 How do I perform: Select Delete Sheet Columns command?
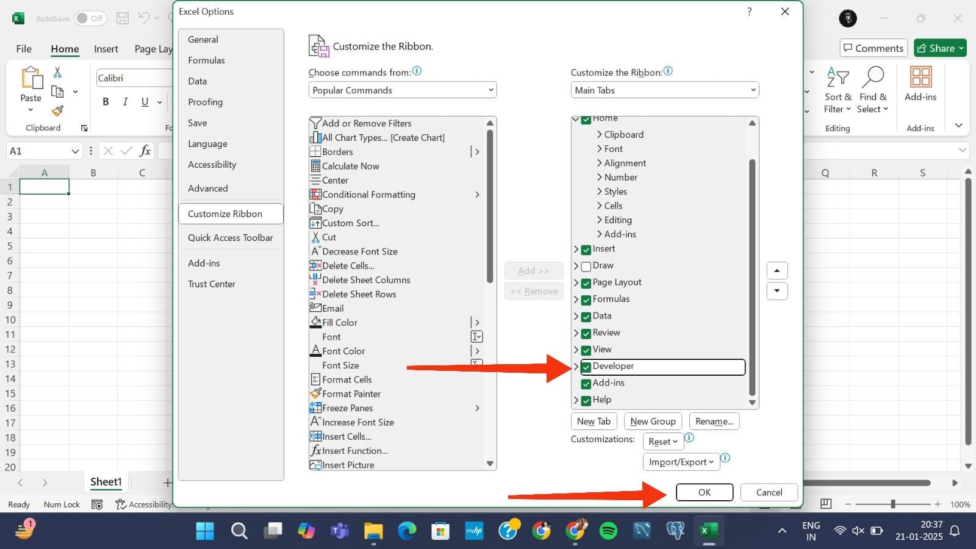click(x=360, y=280)
